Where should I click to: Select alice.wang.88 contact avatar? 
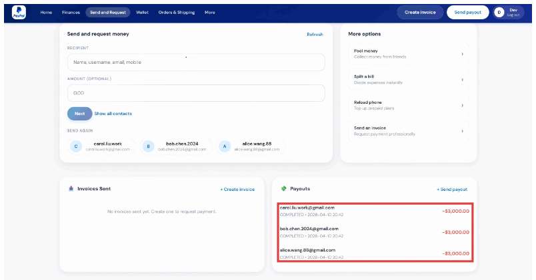click(x=225, y=146)
